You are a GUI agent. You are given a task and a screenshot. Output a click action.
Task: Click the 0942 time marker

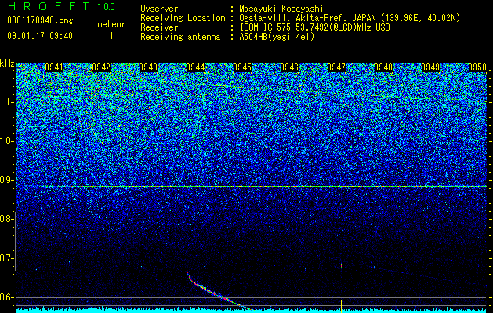(x=101, y=67)
